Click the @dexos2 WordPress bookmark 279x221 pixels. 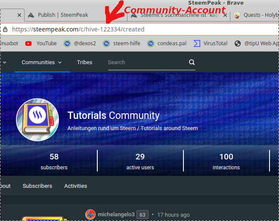click(80, 43)
